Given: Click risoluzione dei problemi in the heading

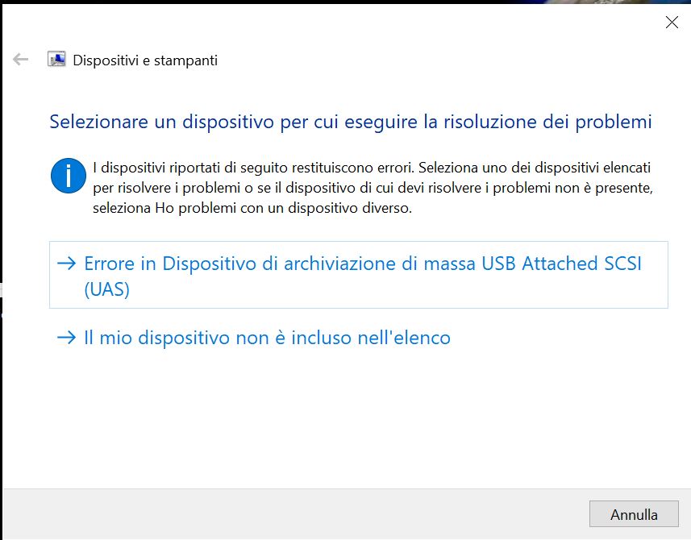Looking at the screenshot, I should (547, 122).
